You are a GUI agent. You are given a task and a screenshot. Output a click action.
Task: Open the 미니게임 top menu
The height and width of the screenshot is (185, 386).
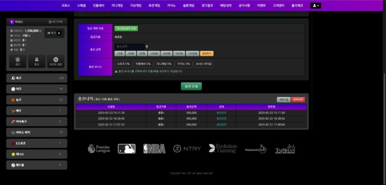coord(117,5)
